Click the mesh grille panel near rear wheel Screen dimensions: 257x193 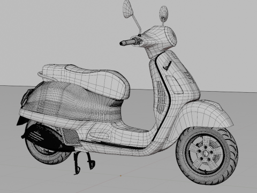71,136
